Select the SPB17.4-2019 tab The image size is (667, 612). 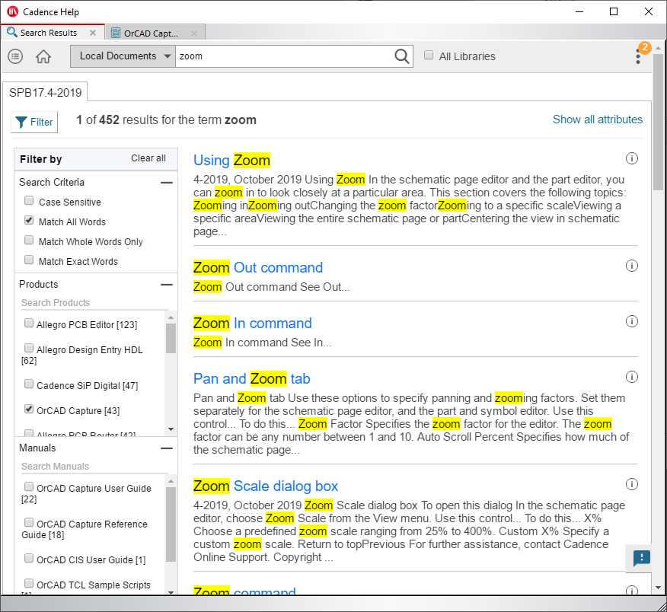(46, 92)
